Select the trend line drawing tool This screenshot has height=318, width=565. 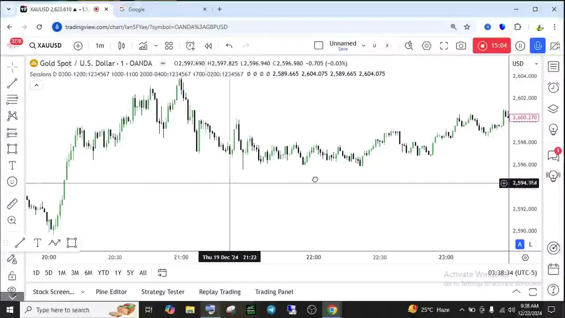tap(12, 83)
